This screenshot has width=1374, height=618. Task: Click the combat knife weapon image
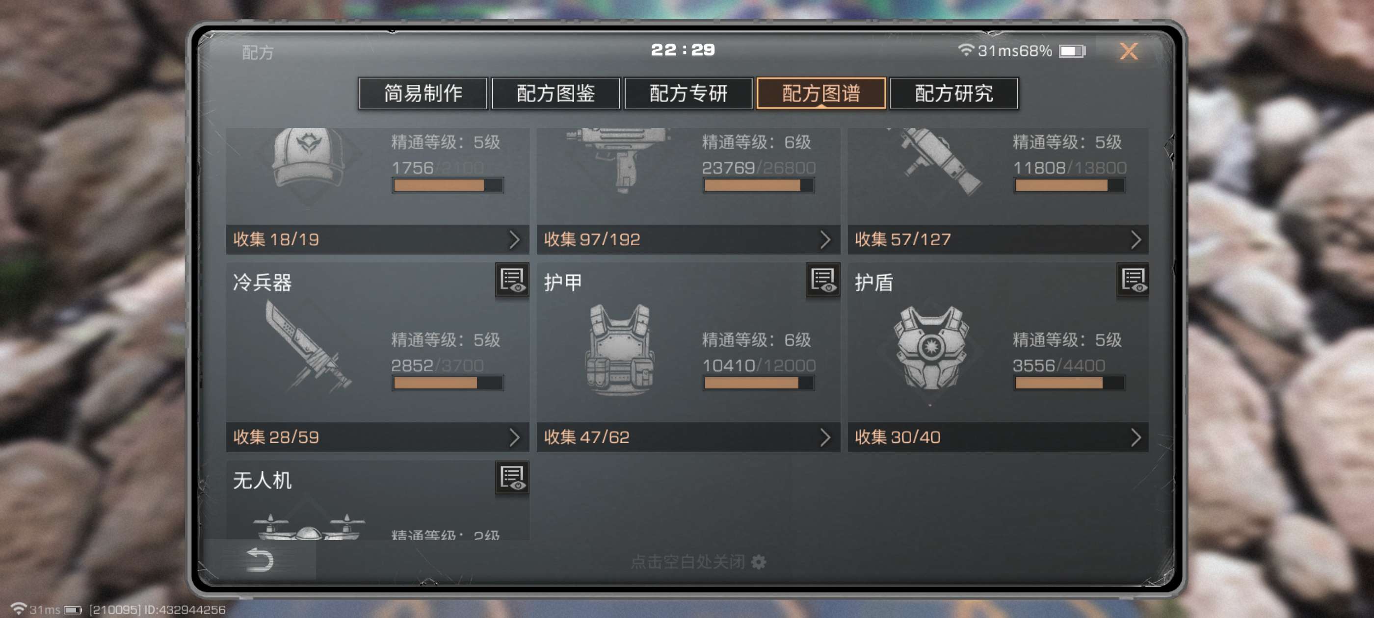point(308,347)
